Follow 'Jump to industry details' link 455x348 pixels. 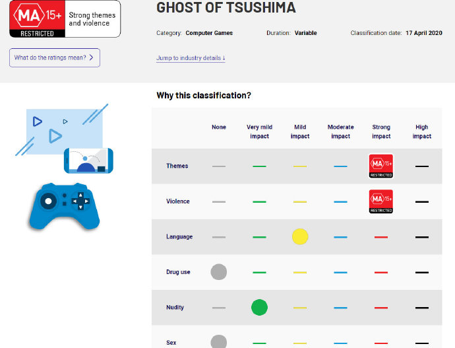pyautogui.click(x=191, y=58)
